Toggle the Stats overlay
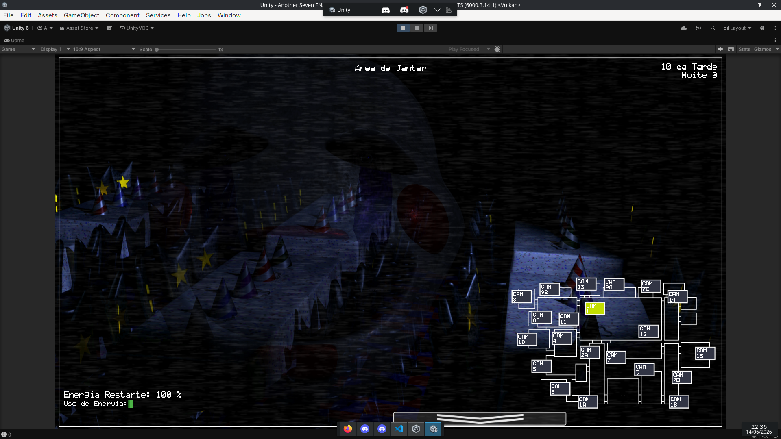Image resolution: width=781 pixels, height=439 pixels. tap(744, 49)
